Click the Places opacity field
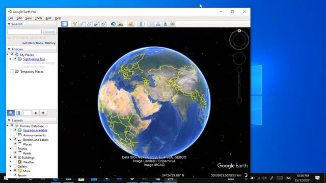Viewport: 326px width, 183px height. pos(28,113)
